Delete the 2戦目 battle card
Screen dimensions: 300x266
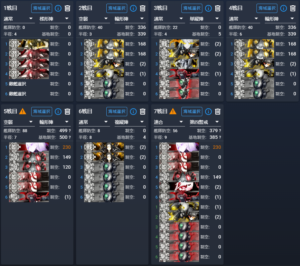[143, 8]
